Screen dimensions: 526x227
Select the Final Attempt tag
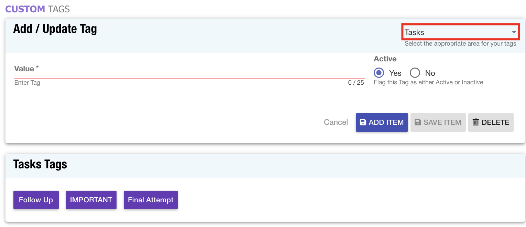(151, 200)
